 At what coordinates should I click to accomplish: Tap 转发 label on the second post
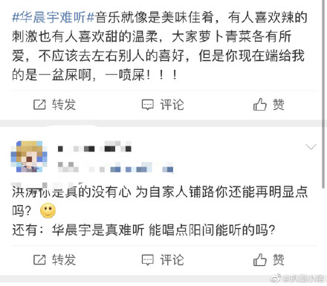(64, 260)
